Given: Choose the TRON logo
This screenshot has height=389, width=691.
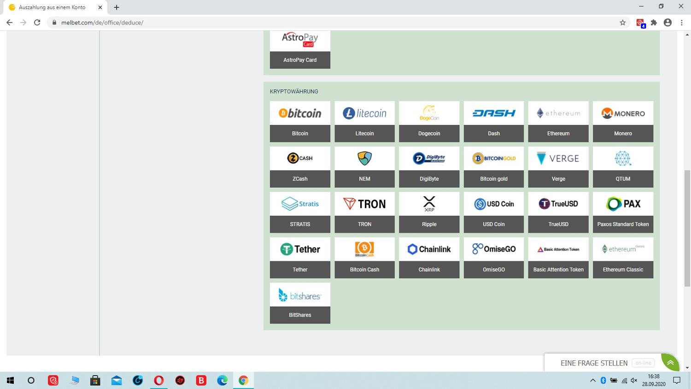Looking at the screenshot, I should 364,204.
